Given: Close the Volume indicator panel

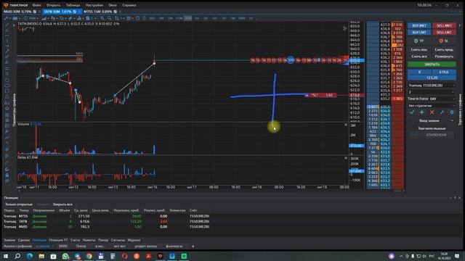Looking at the screenshot, I should point(346,125).
